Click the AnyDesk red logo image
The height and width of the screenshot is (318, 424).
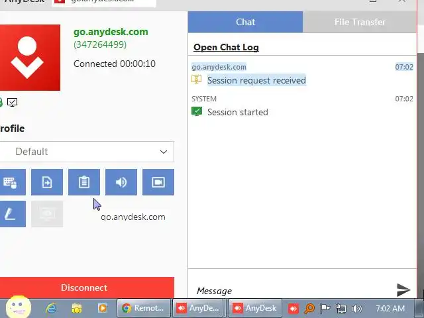(x=29, y=58)
